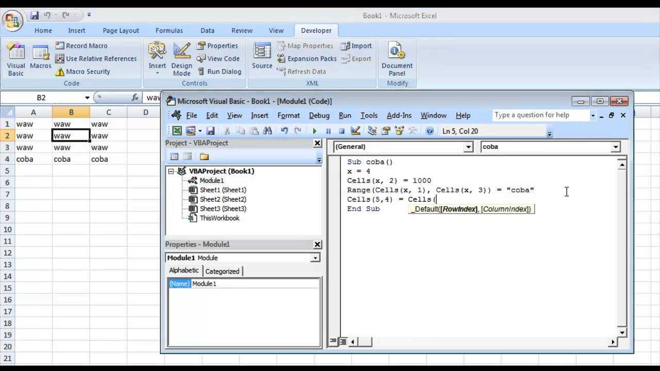Select Sheet1 (Sheet1) in project tree
The height and width of the screenshot is (371, 660).
pyautogui.click(x=223, y=190)
